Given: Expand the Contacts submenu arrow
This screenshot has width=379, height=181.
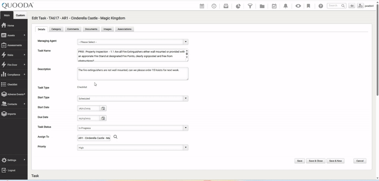Looking at the screenshot, I should pos(25,104).
